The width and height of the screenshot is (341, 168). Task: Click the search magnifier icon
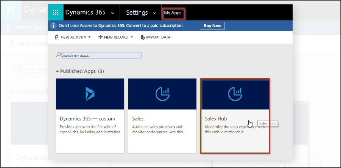pyautogui.click(x=58, y=55)
